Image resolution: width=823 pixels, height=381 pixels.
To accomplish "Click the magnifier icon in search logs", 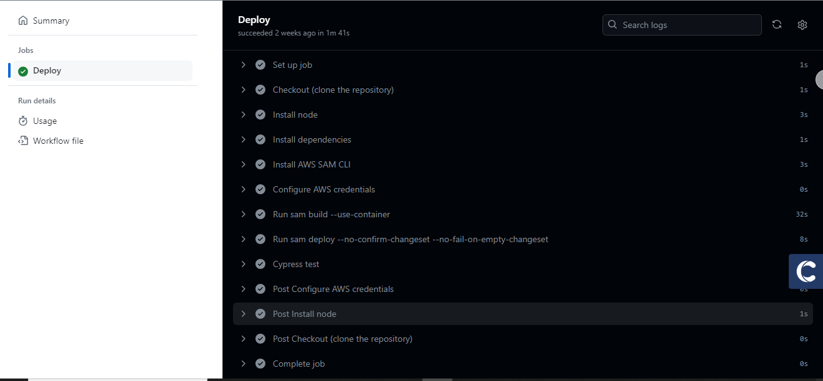I will [x=613, y=25].
